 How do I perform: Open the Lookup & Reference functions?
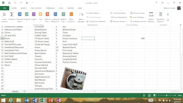[x=55, y=17]
